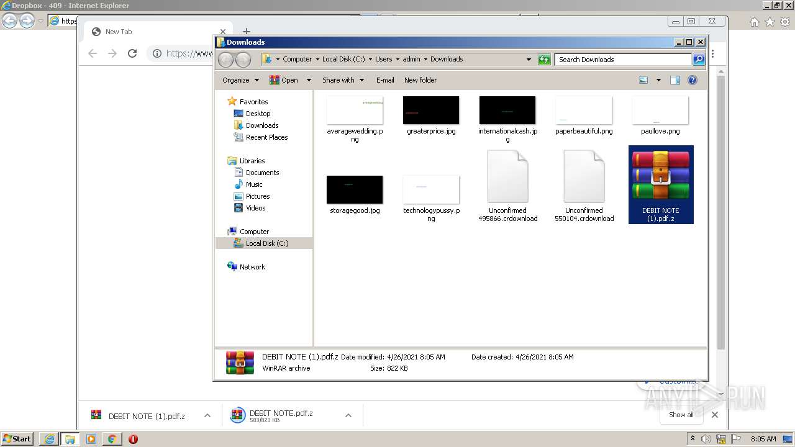Change view with the views icon
795x447 pixels.
643,80
